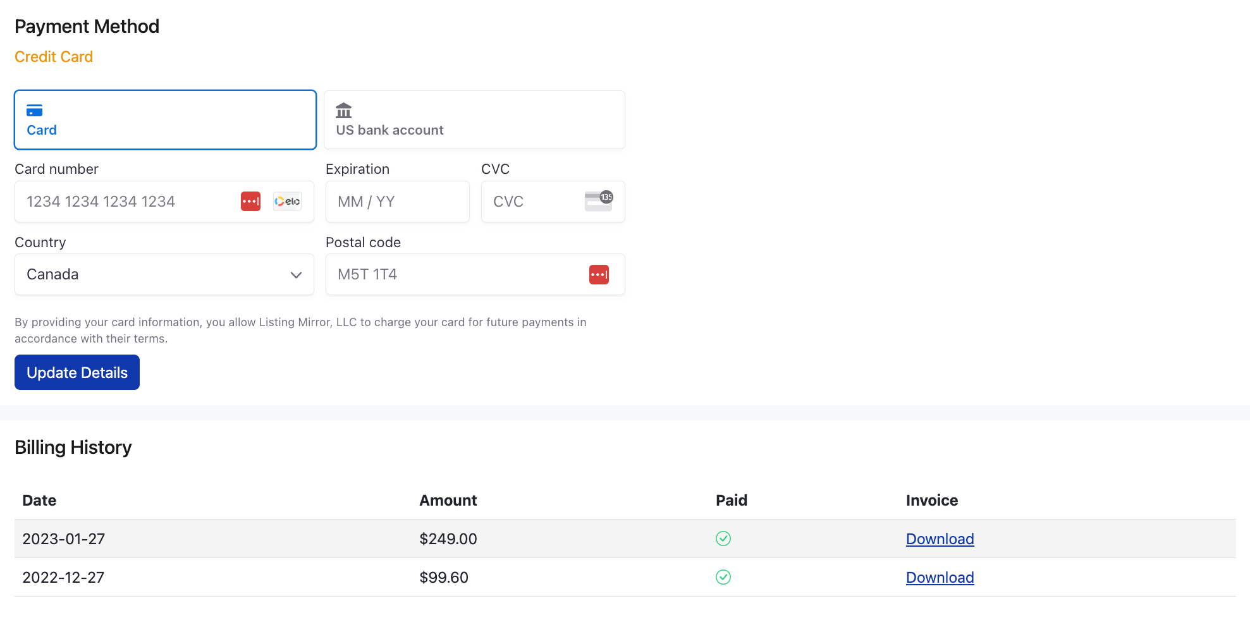Click the Elo card brand icon
Viewport: 1250px width, 627px height.
(287, 202)
